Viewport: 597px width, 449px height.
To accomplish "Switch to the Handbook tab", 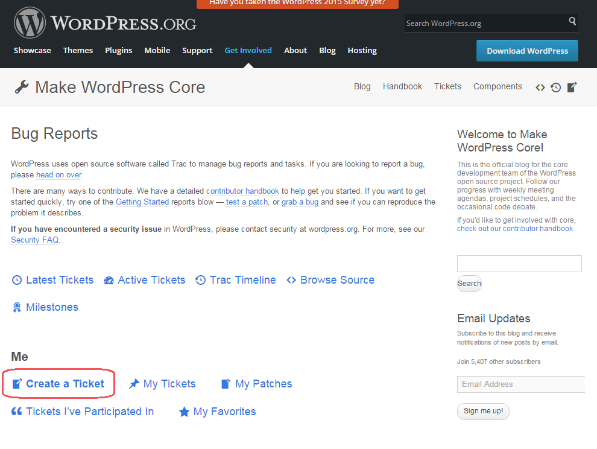I will [x=402, y=86].
